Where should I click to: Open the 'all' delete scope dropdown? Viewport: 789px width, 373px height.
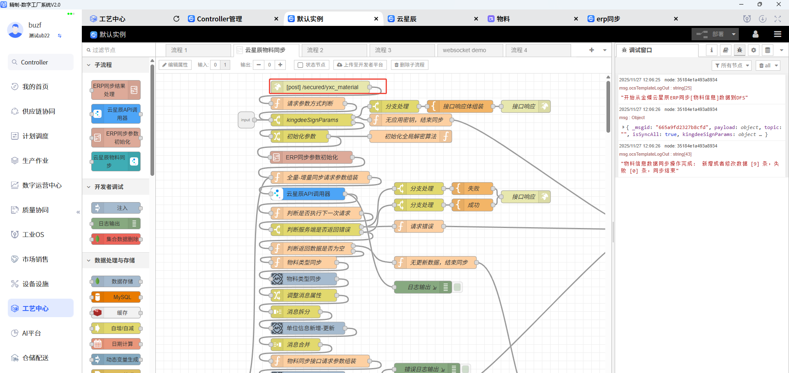768,65
